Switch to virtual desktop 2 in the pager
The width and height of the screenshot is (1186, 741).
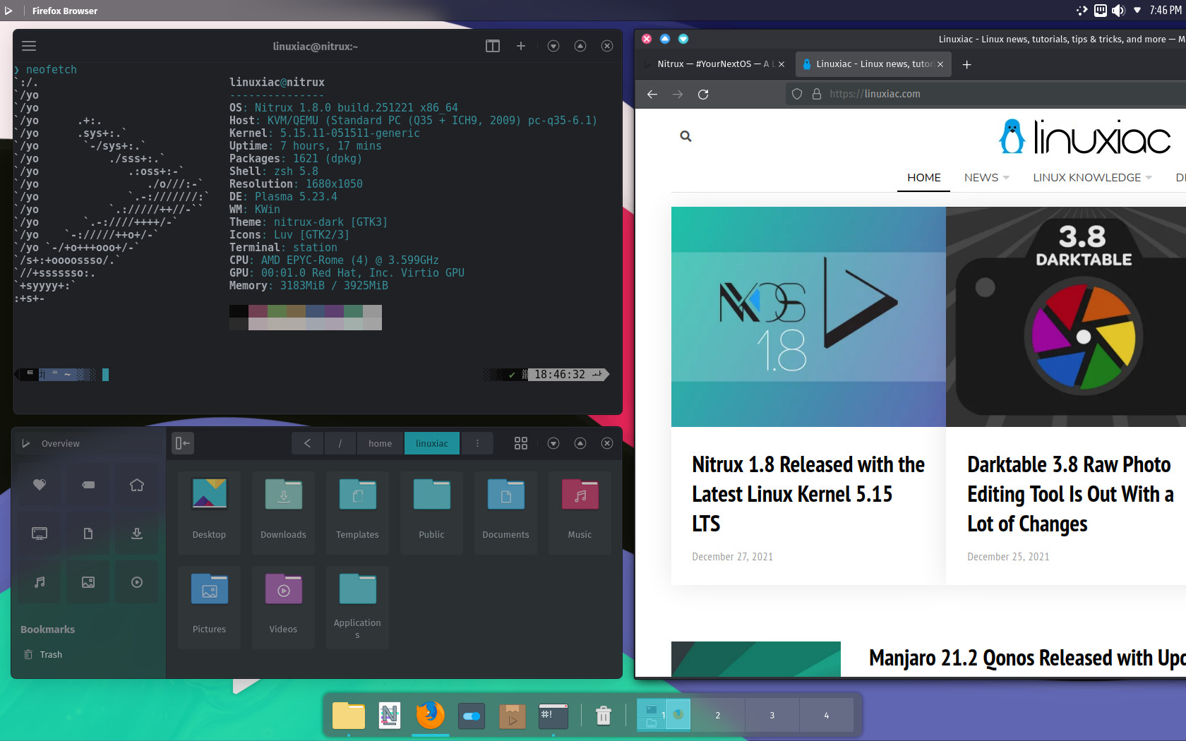718,715
